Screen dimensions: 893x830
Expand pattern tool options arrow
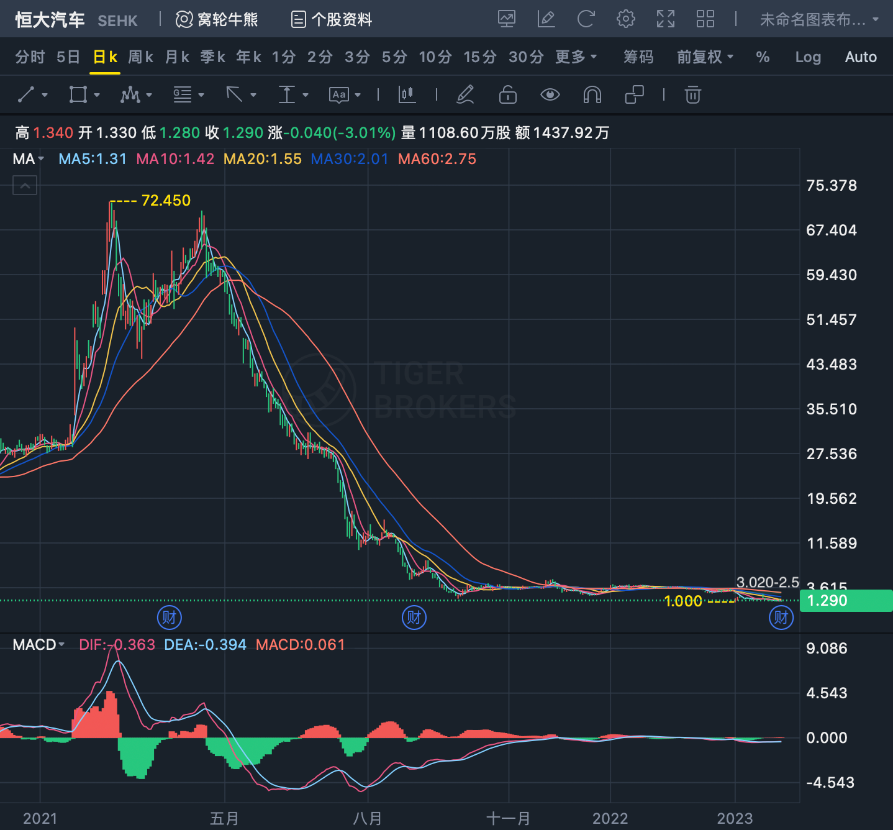coord(149,95)
